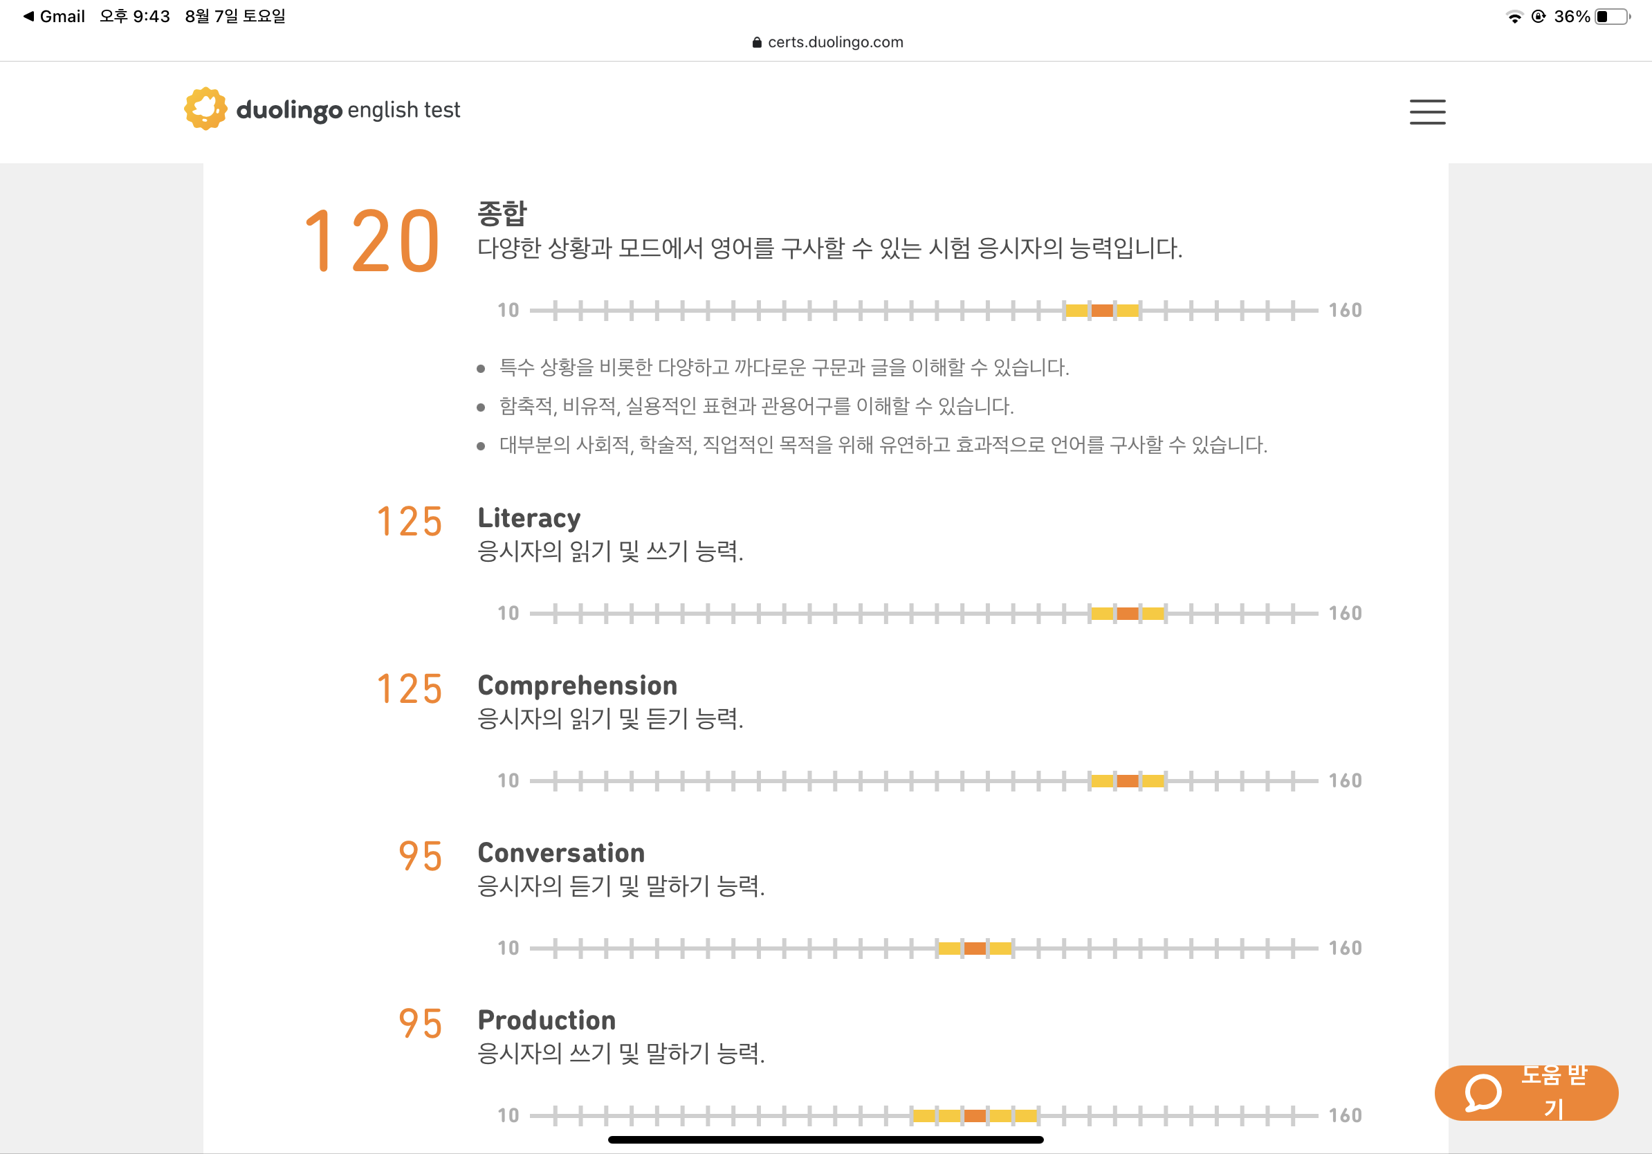1652x1154 pixels.
Task: Click the duolingo english test wordmark
Action: click(x=347, y=110)
